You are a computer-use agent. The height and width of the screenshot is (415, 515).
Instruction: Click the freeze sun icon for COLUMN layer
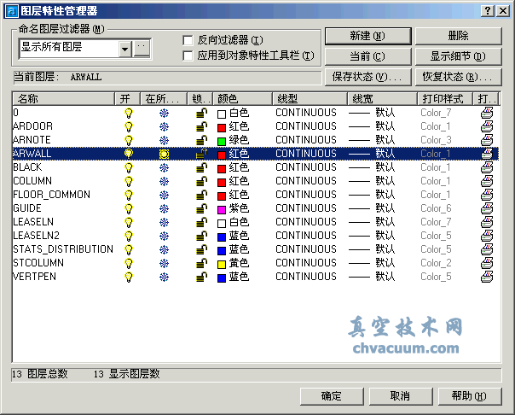(164, 181)
